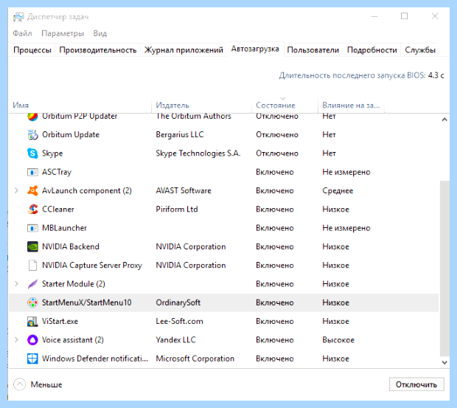Click the Voice assistant purple icon

32,340
